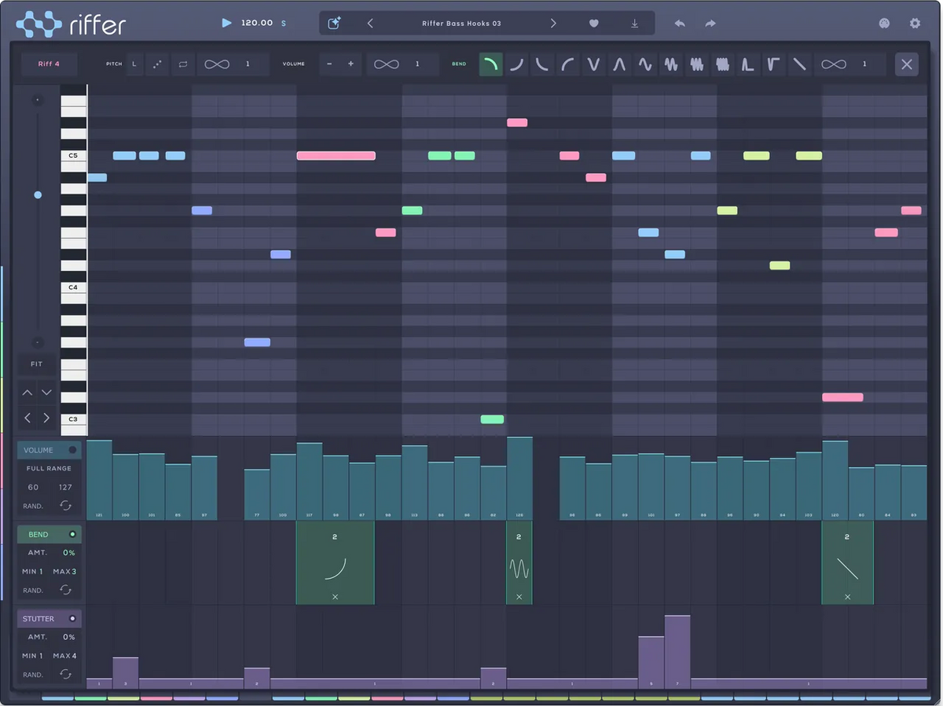Click the download preset icon

tap(635, 24)
